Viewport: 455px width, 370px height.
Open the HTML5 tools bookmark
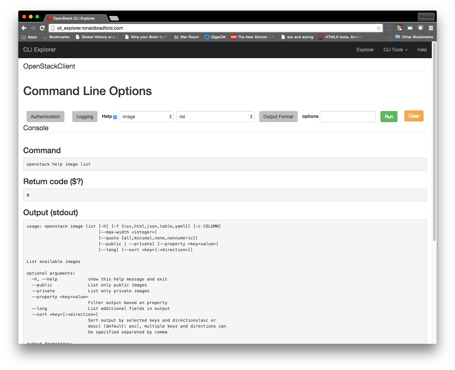pyautogui.click(x=341, y=37)
